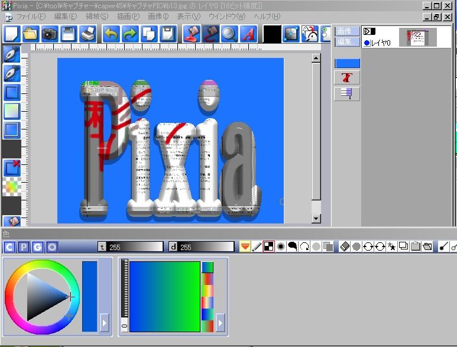This screenshot has width=457, height=347.
Task: Click the 画像 button in layer panel
Action: point(347,31)
